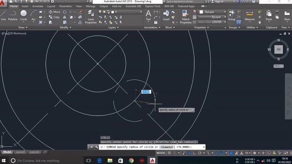Click the keyword search box
The image size is (292, 164).
(x=184, y=1)
